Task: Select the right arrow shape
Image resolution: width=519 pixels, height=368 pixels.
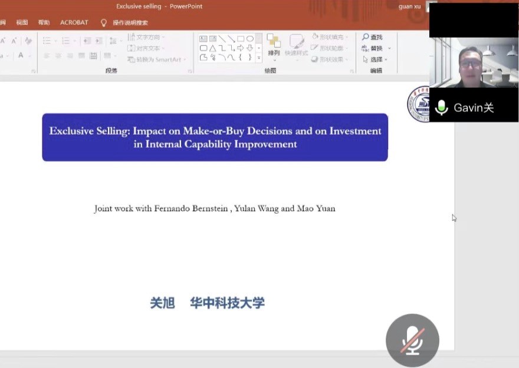Action: pyautogui.click(x=240, y=48)
